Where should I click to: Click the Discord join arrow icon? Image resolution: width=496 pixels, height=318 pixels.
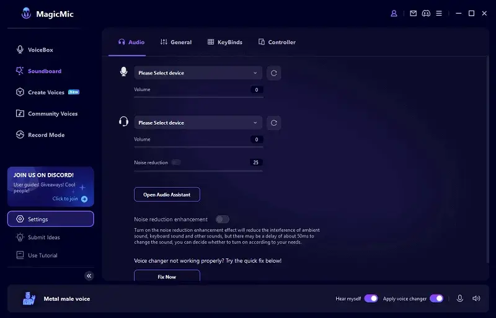click(84, 199)
